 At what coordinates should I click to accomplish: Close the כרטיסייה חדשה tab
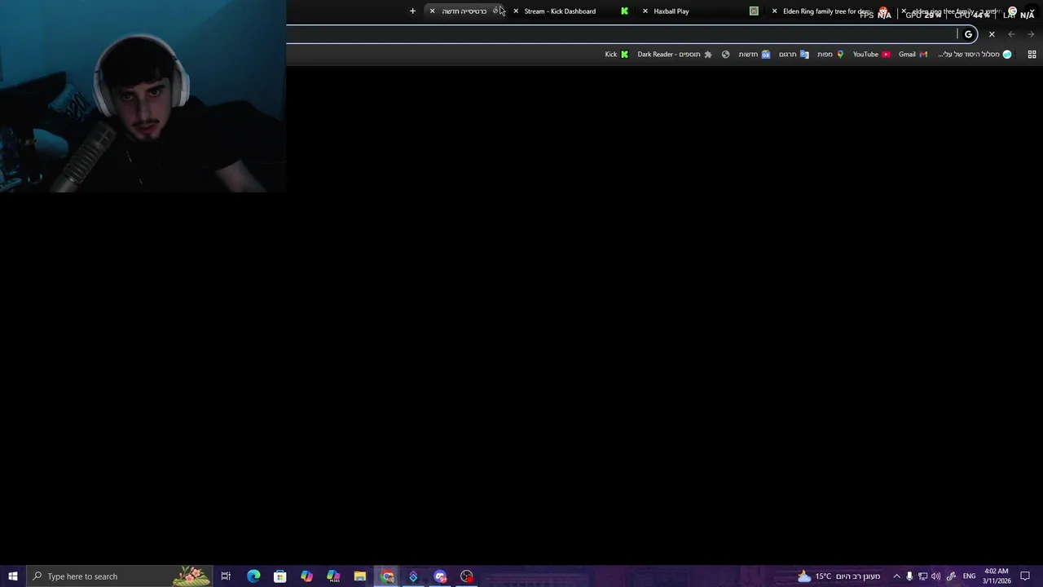click(432, 11)
